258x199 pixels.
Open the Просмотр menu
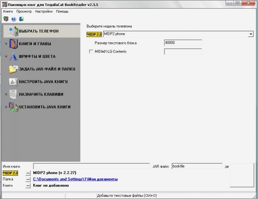click(24, 11)
